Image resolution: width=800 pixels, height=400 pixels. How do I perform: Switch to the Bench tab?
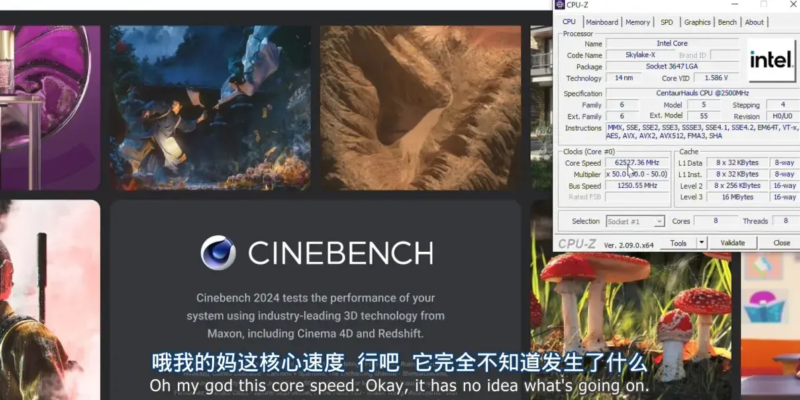coord(727,21)
